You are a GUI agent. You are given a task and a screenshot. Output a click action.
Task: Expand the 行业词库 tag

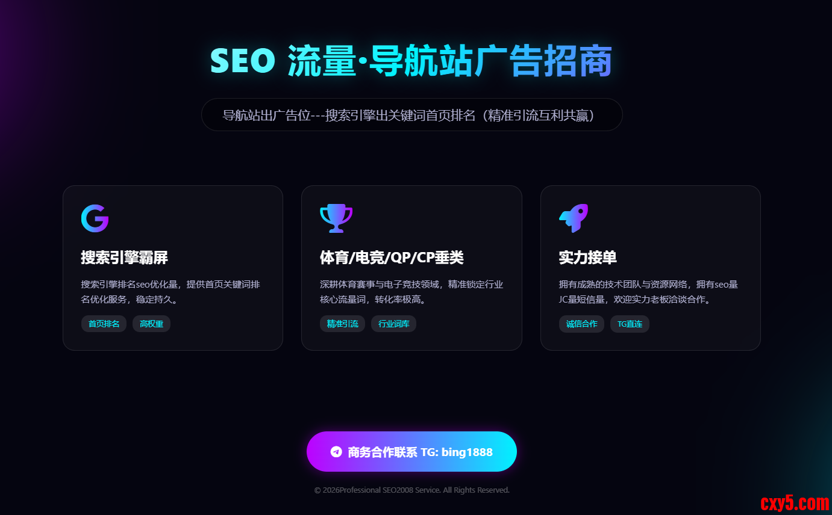393,324
